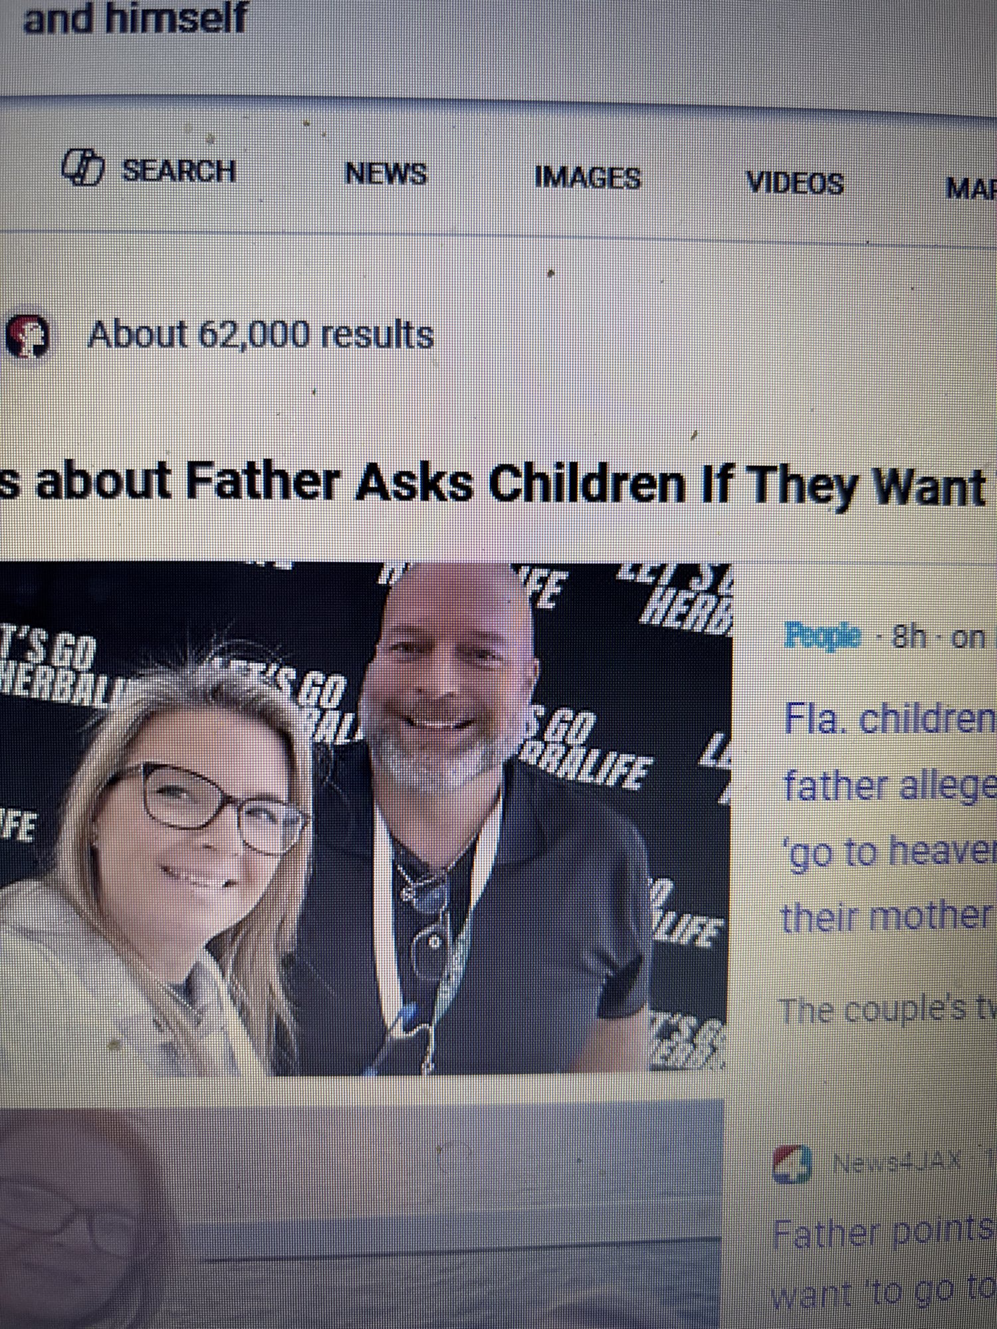Click the News4JAX source logo icon

point(792,1164)
